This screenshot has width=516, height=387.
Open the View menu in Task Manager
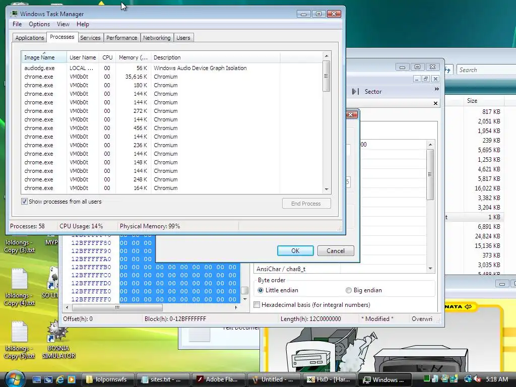63,24
